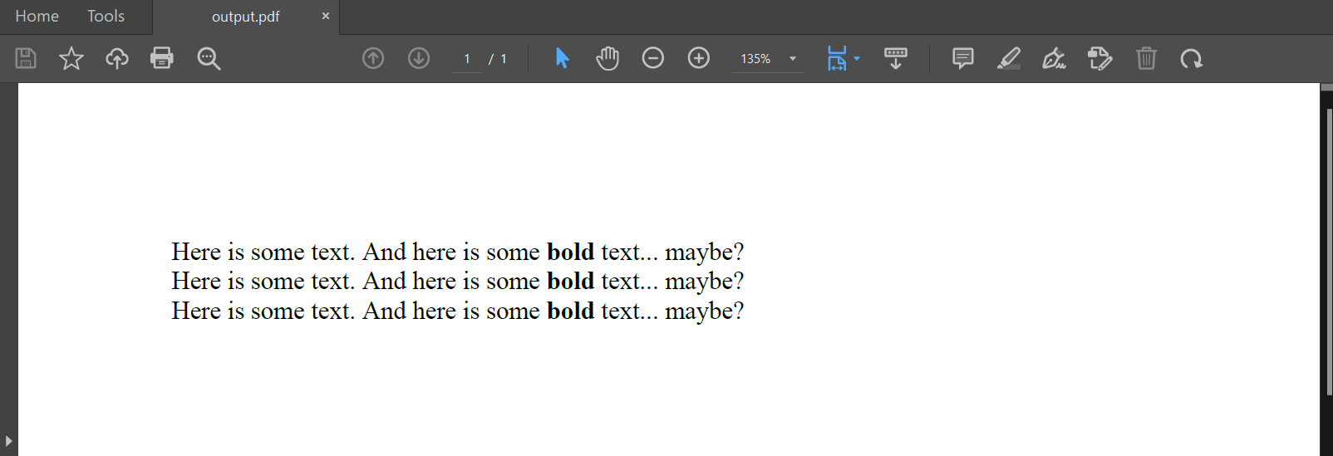Add a sticky note comment

(x=963, y=58)
